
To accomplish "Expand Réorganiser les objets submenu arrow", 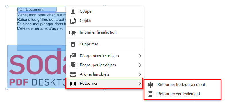I will click(140, 56).
